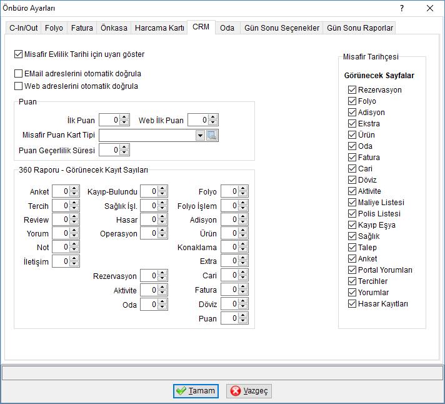The image size is (445, 404).
Task: Increase Aktivite record count in 360 Raporu
Action: (x=162, y=287)
